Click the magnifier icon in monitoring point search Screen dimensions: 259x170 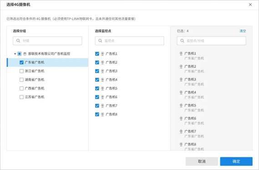[x=100, y=41]
